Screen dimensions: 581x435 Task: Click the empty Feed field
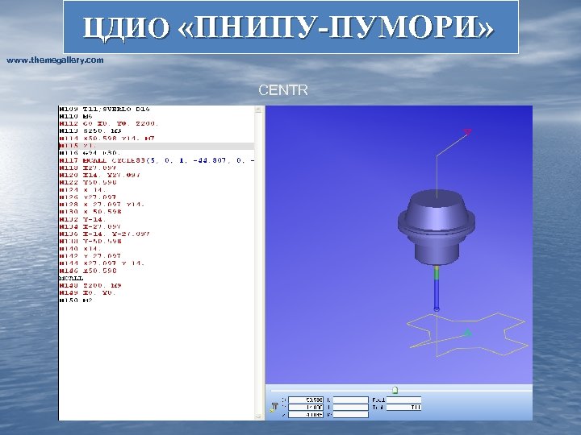coord(404,400)
